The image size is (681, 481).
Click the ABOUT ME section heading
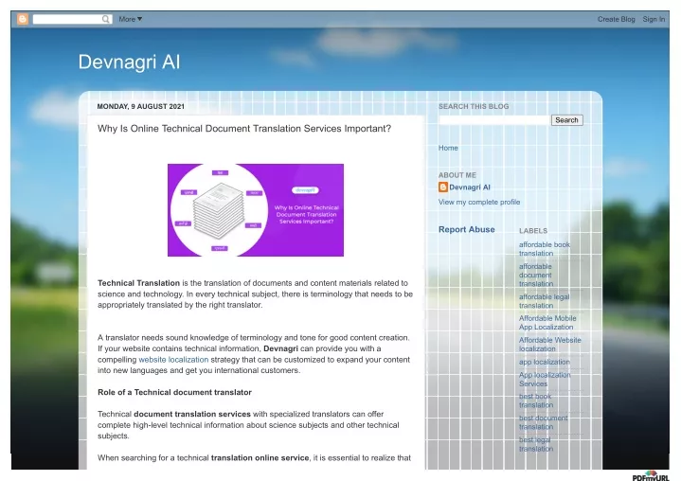click(457, 175)
